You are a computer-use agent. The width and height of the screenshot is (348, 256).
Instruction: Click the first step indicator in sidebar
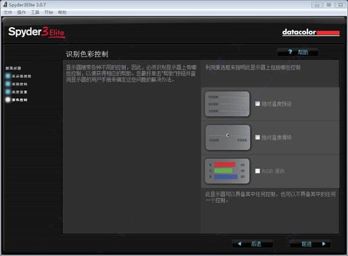pos(8,76)
